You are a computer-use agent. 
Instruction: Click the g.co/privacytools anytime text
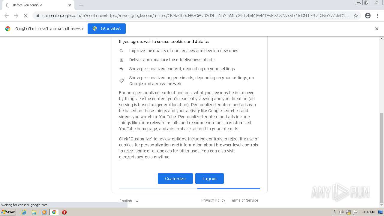coord(145,157)
